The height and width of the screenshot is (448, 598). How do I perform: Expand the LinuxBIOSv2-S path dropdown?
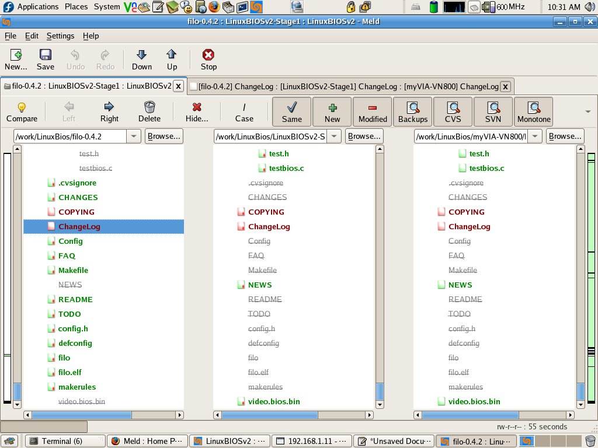[x=334, y=136]
